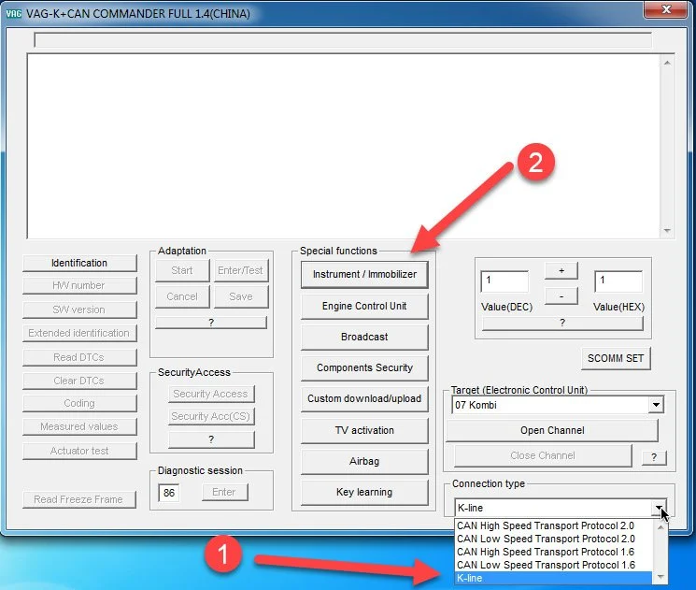Viewport: 696px width, 590px height.
Task: Close the VAG-K+CAN Commander window
Action: (666, 9)
